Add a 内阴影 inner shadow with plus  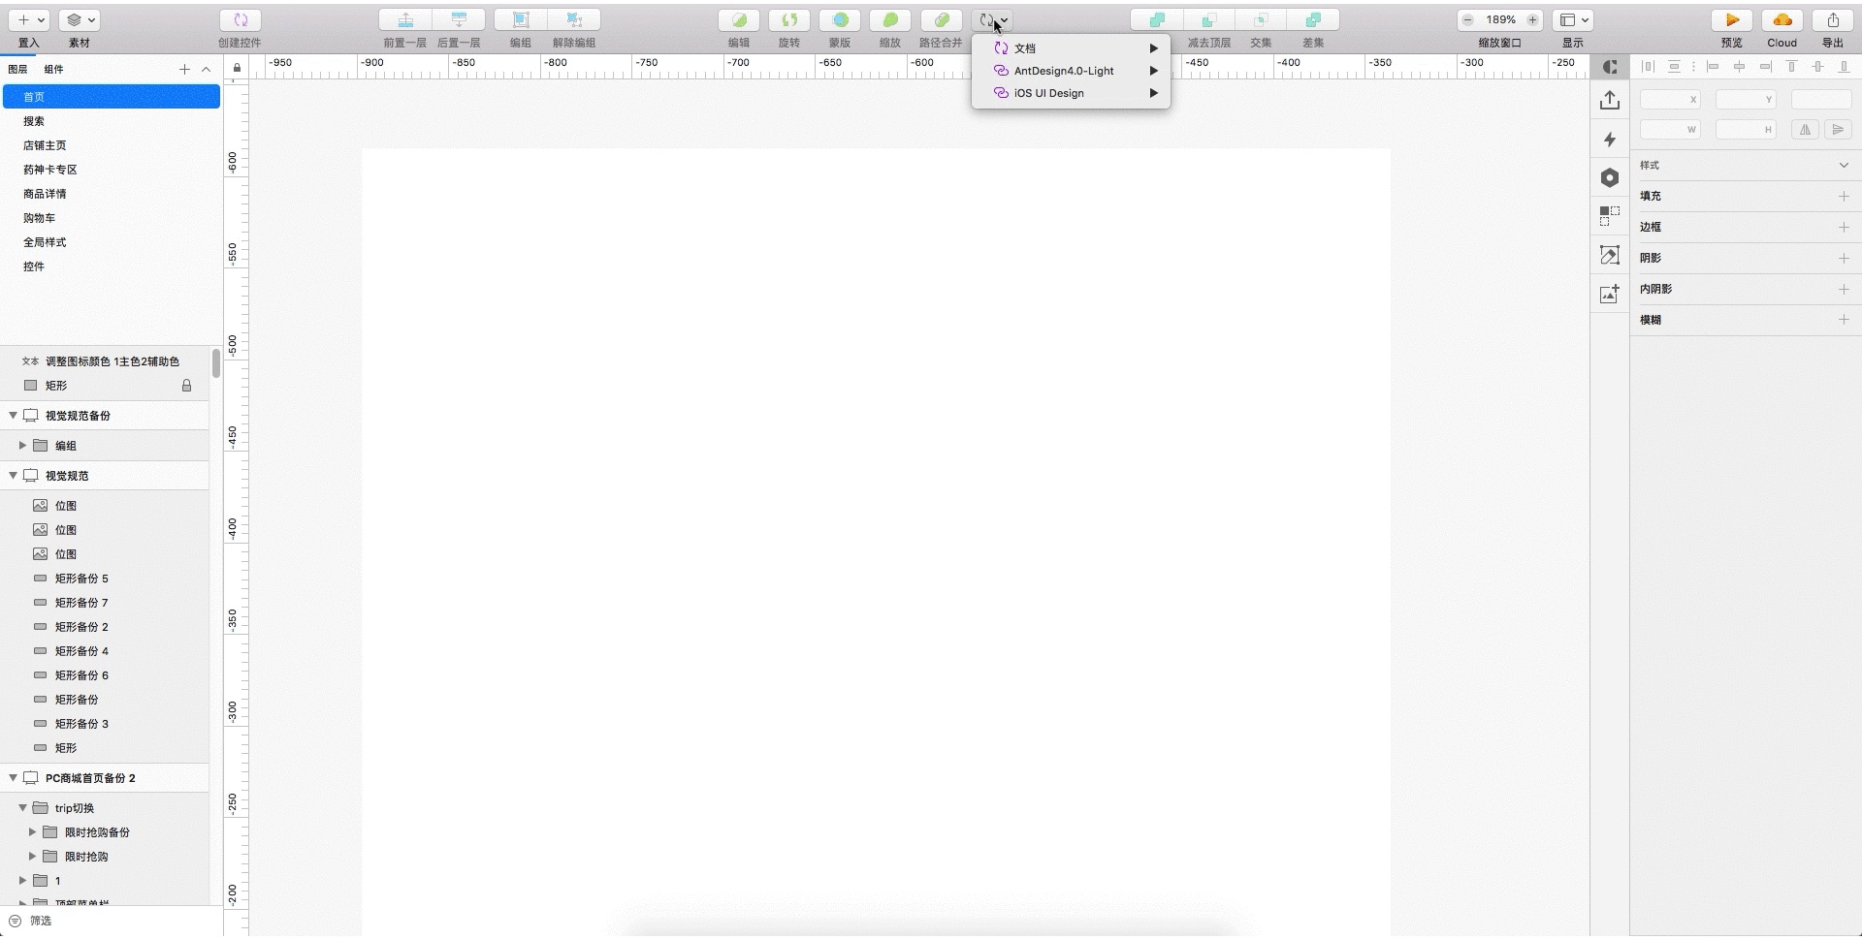tap(1844, 290)
